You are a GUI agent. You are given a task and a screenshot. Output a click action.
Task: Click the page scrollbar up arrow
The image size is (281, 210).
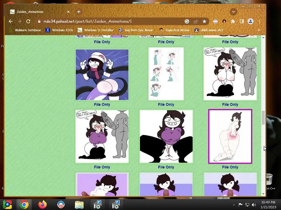(263, 37)
